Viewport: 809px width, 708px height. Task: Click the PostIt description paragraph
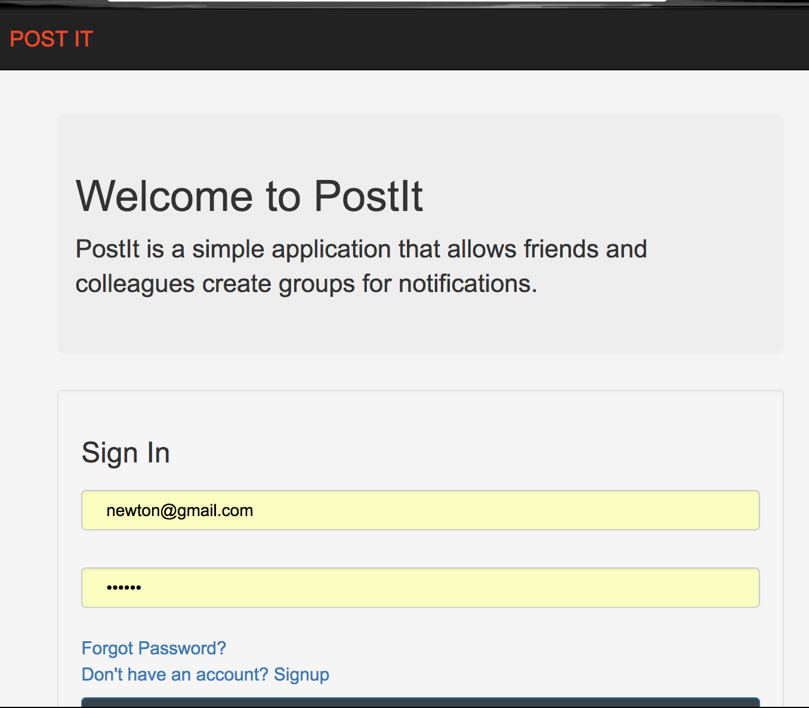click(361, 266)
